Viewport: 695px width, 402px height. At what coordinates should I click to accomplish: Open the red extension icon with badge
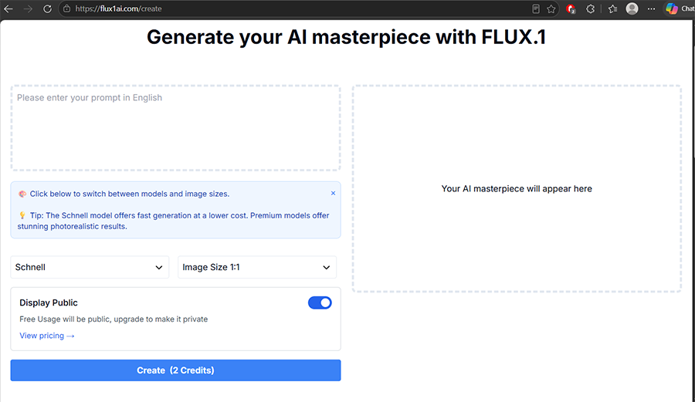point(571,8)
